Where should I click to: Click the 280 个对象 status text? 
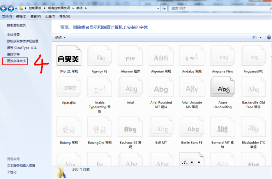pos(81,170)
